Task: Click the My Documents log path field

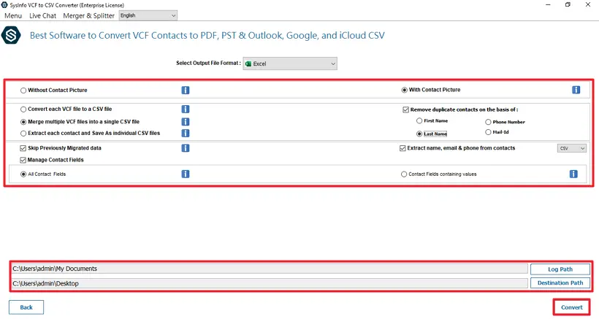Action: coord(270,269)
